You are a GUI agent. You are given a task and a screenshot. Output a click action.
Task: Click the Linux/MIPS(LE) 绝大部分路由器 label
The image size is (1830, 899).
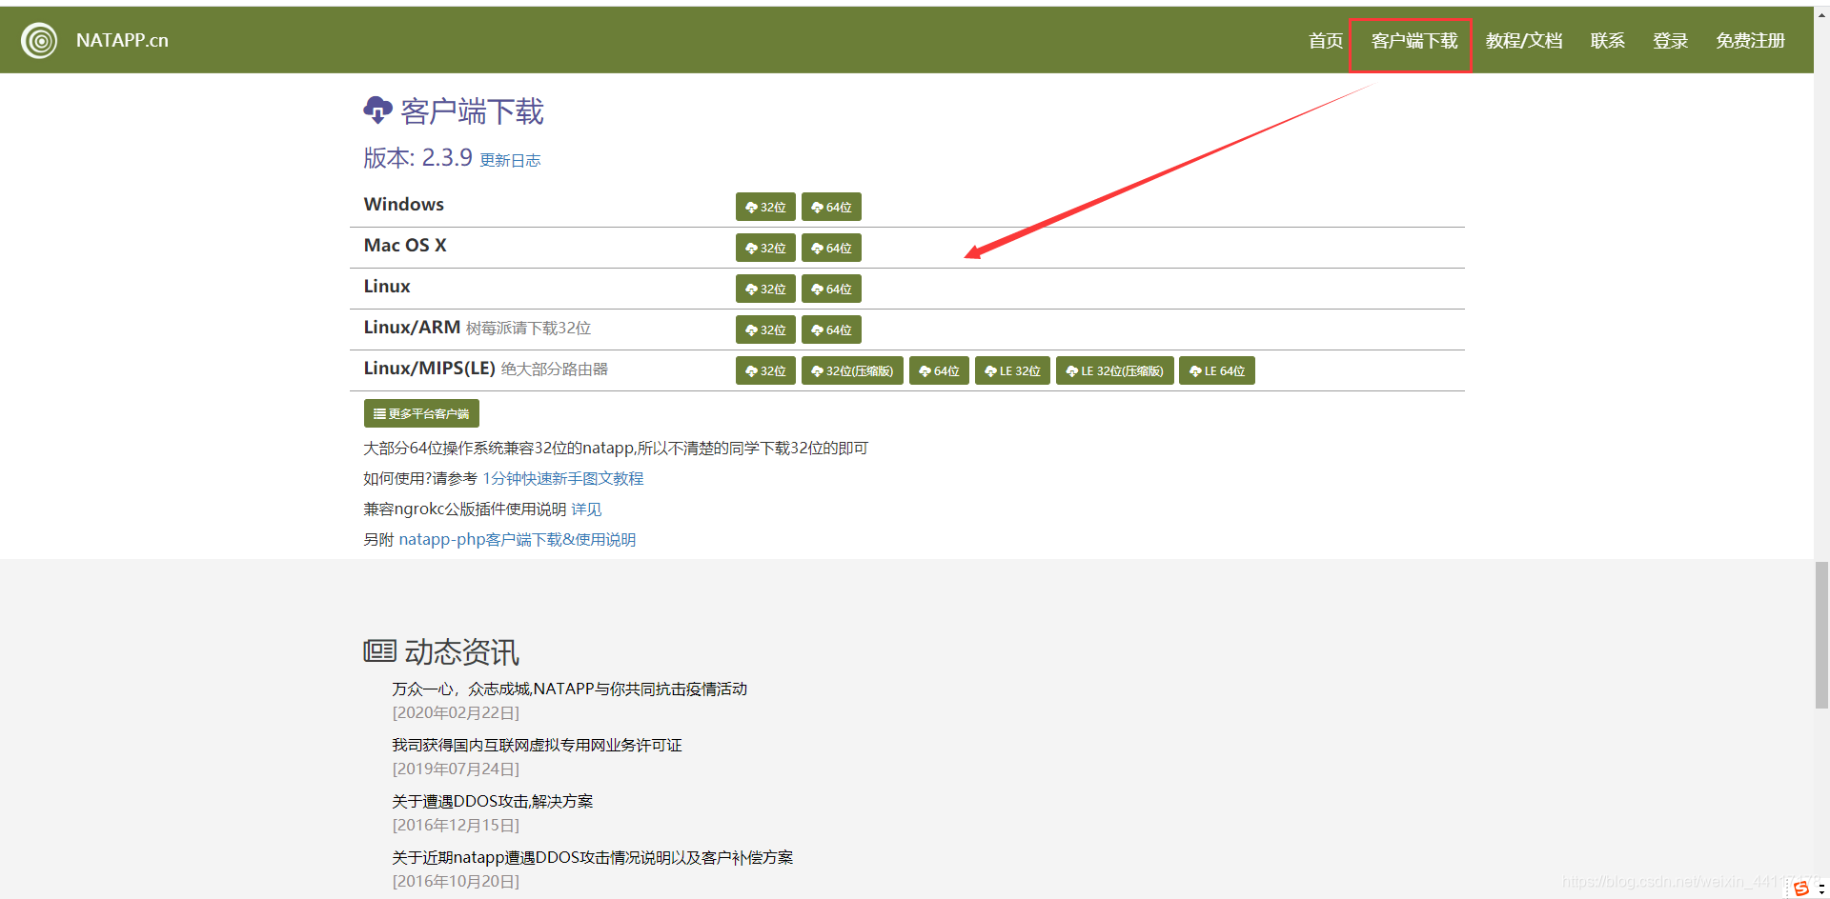485,369
